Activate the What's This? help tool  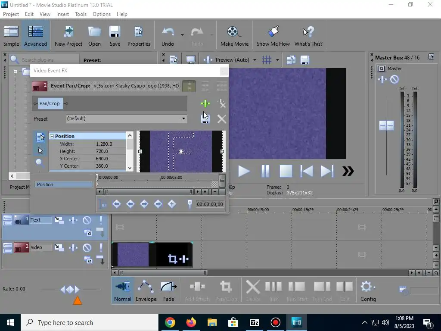coord(308,36)
